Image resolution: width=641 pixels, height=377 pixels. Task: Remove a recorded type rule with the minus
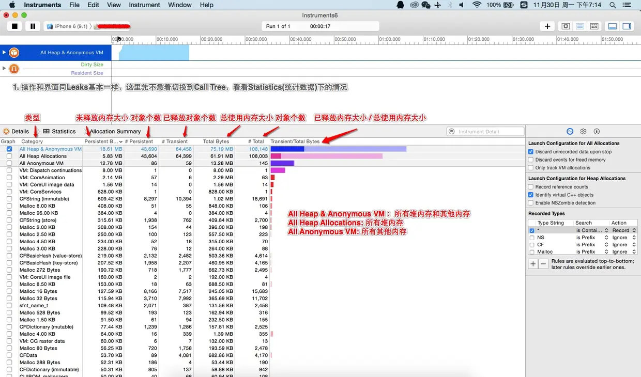tap(543, 263)
